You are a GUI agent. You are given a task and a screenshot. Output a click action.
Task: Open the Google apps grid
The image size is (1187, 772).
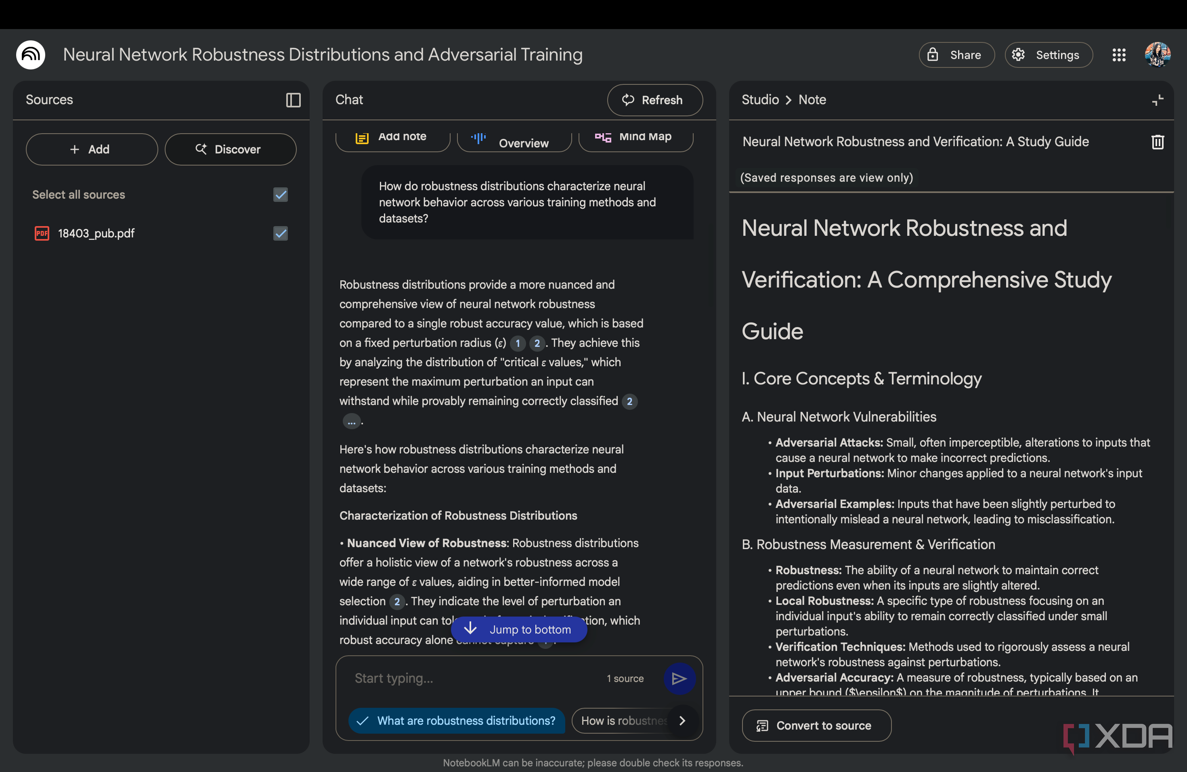tap(1119, 55)
